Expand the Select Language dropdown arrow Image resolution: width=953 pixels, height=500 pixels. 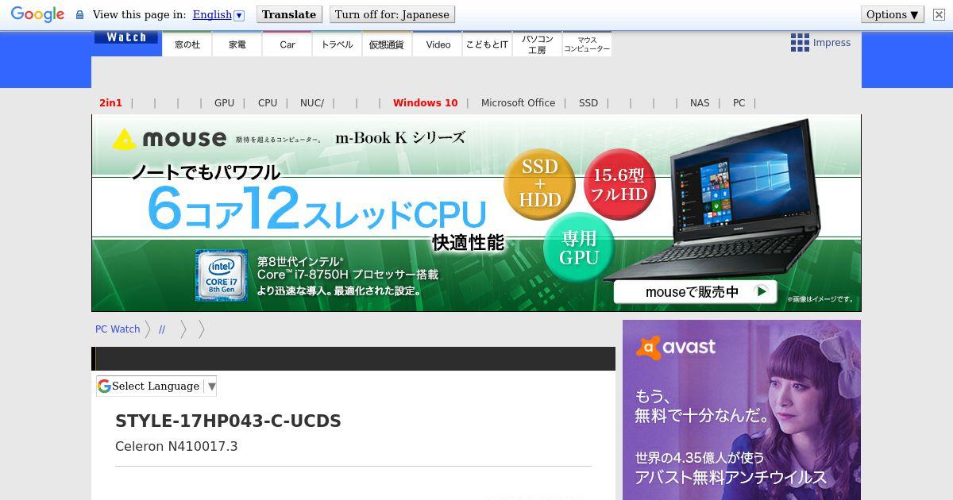pos(211,387)
